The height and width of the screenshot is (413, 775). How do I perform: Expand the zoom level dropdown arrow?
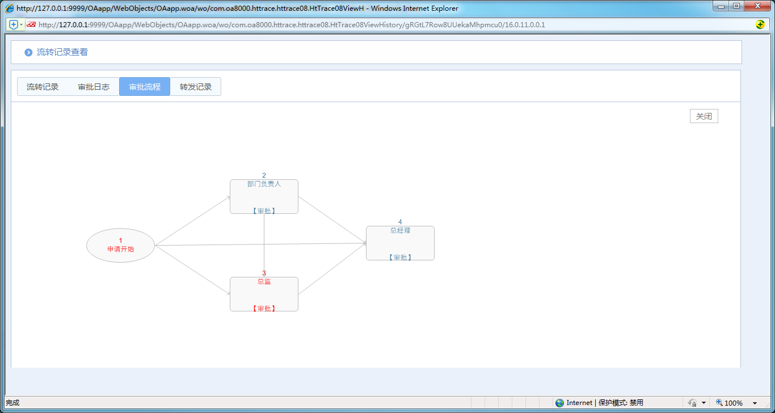point(755,403)
